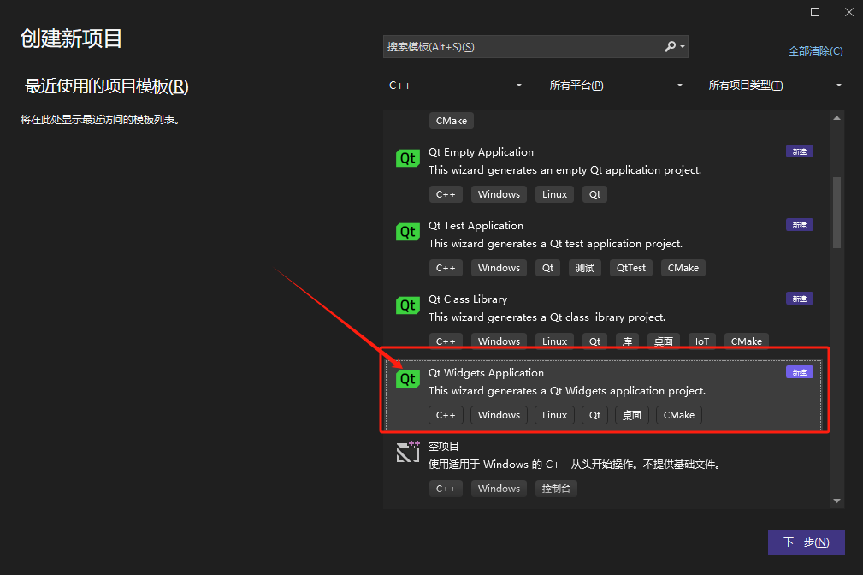Select the Qt Empty Application template title

(x=481, y=152)
